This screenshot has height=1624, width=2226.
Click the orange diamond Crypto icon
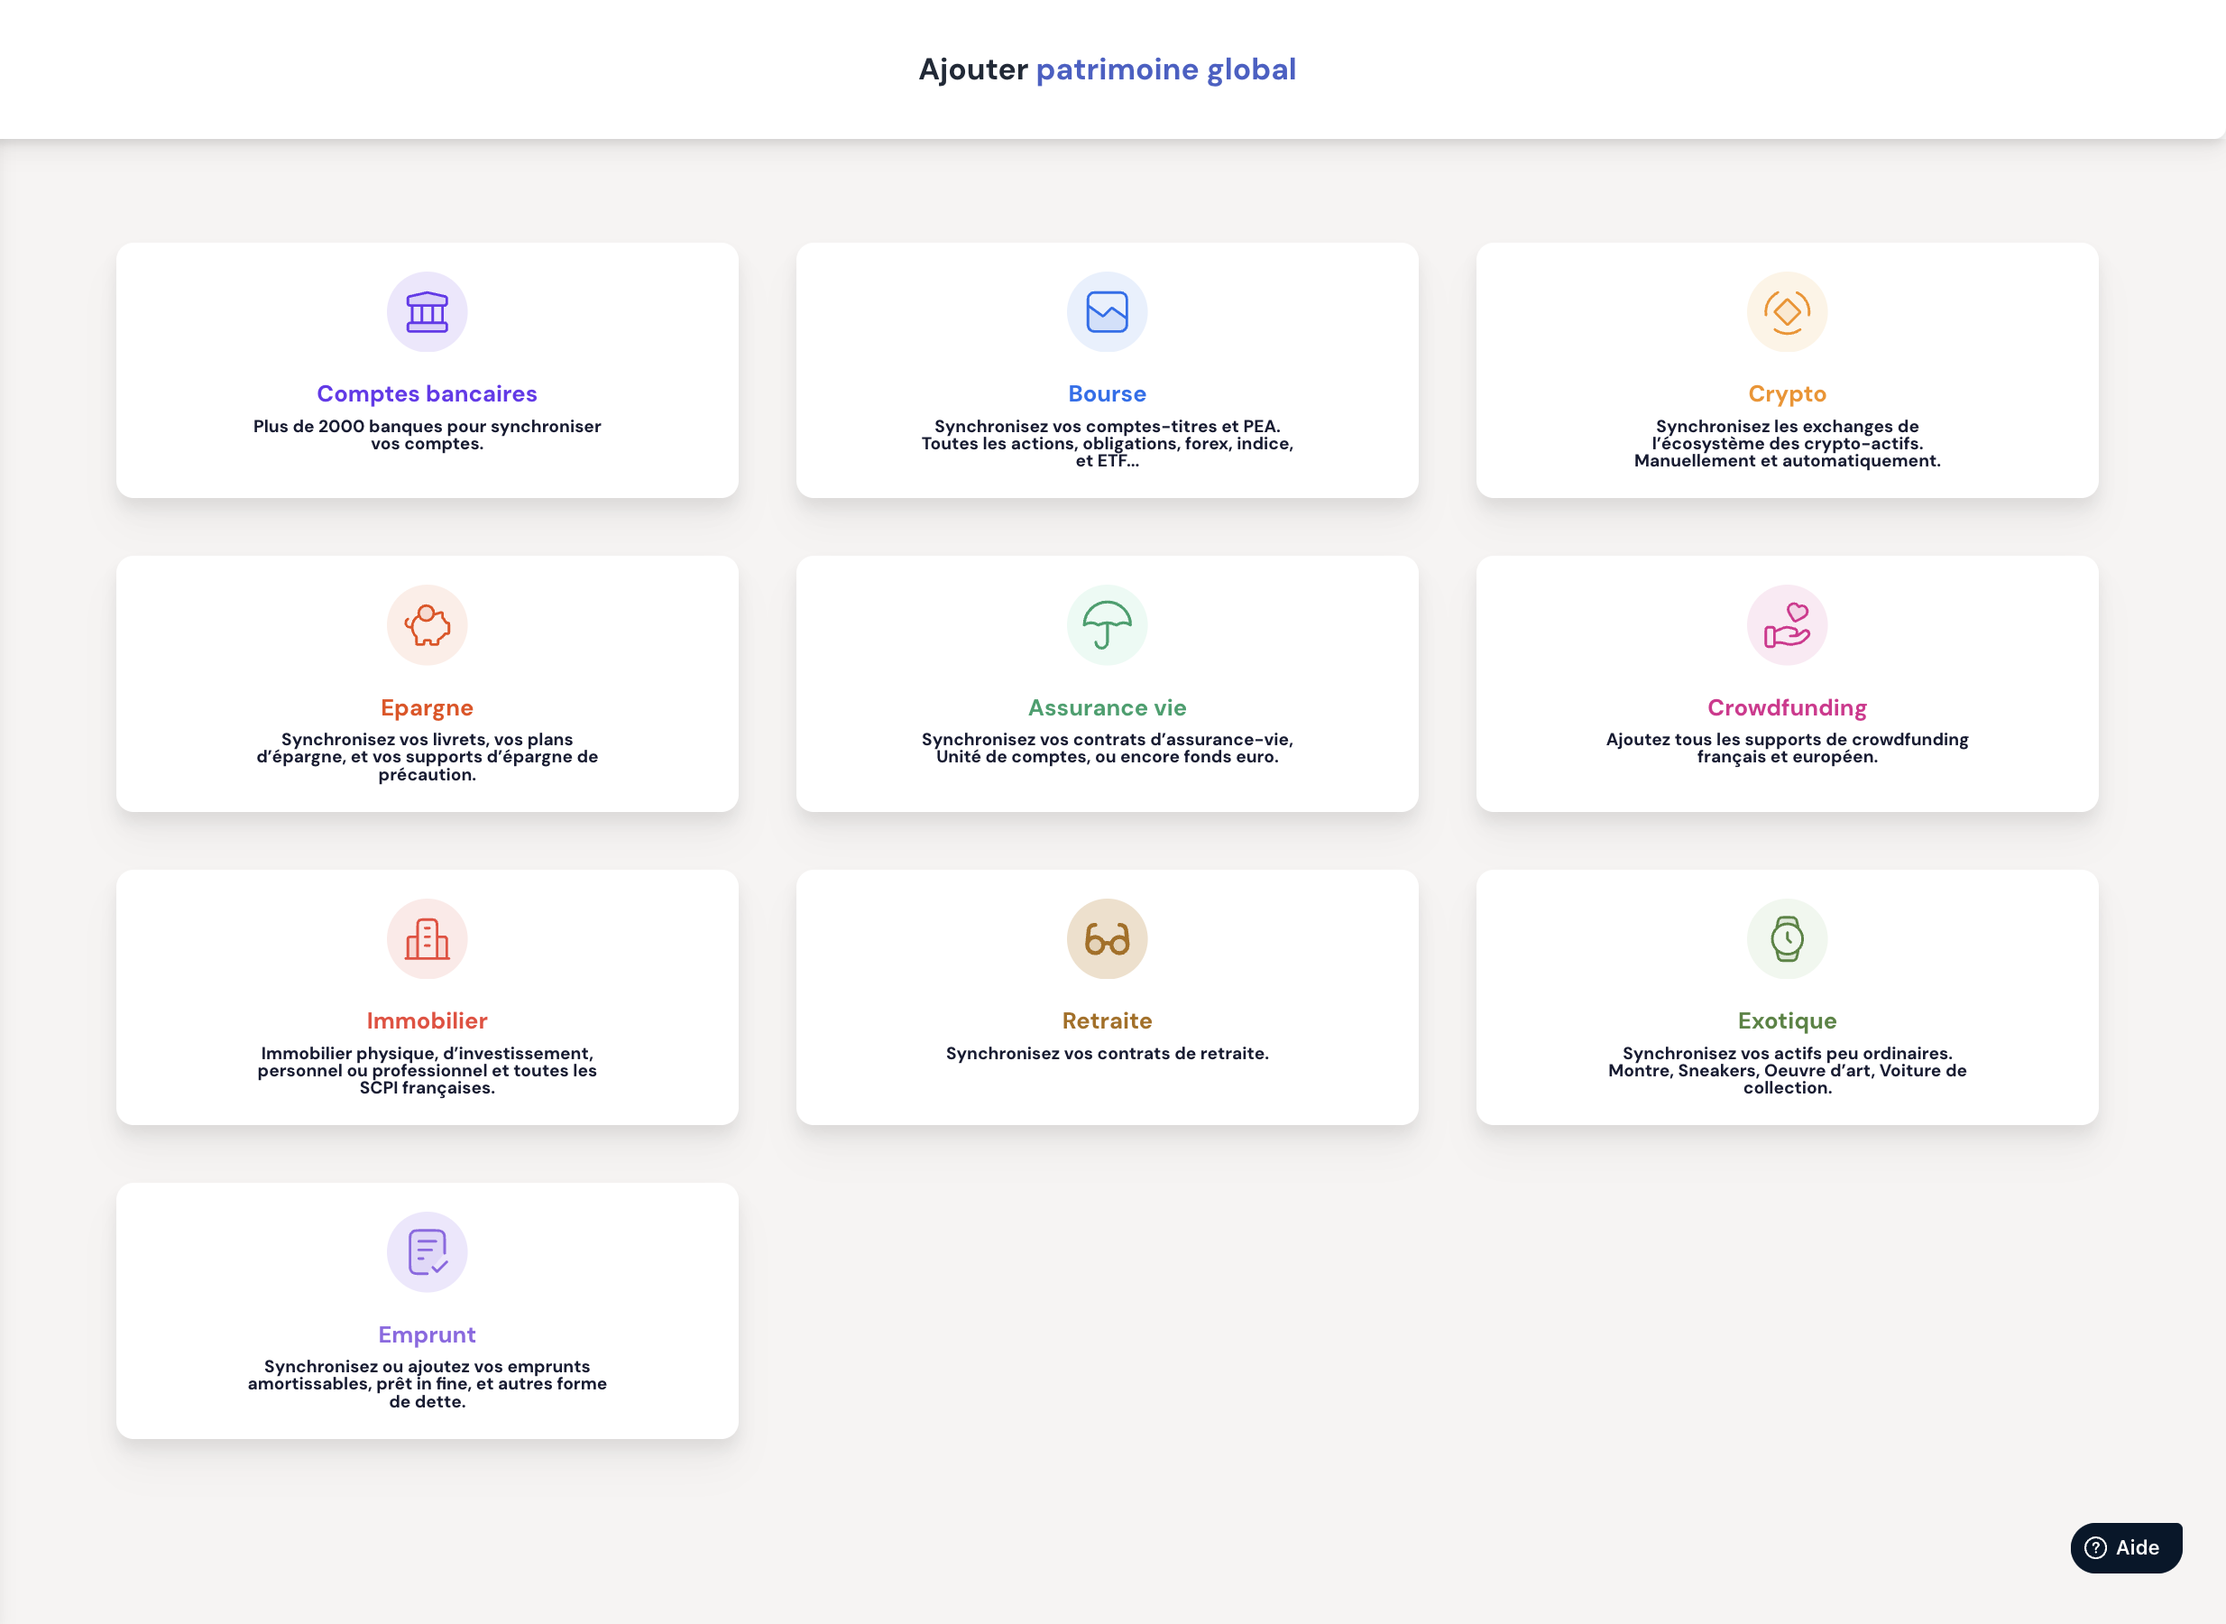point(1787,311)
